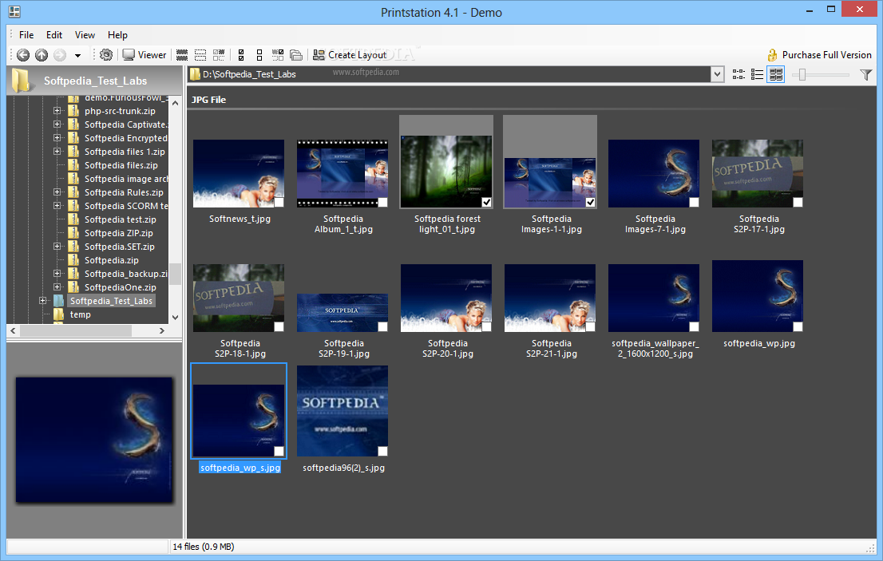
Task: Click the thumbnail size slider handle
Action: 802,74
